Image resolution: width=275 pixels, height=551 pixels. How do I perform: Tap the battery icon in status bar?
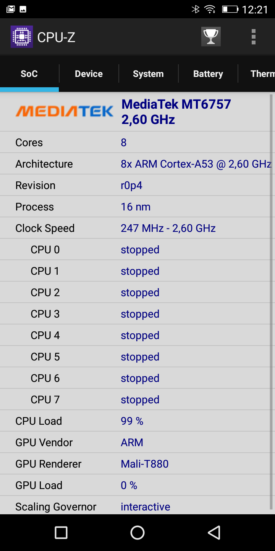[230, 9]
